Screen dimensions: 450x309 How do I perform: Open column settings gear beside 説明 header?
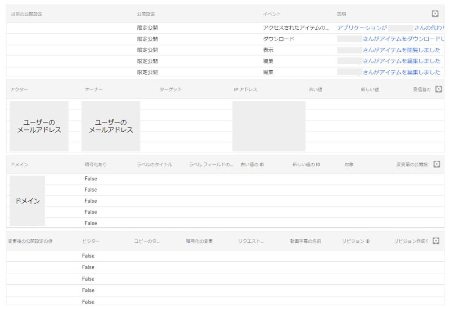435,14
